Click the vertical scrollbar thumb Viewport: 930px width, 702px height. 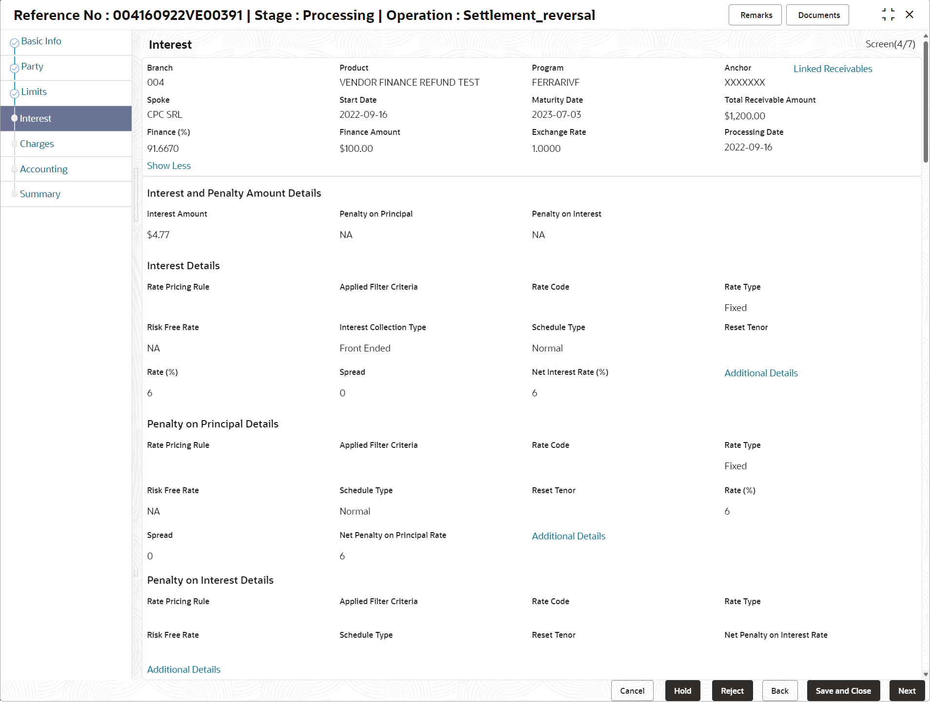coord(926,101)
